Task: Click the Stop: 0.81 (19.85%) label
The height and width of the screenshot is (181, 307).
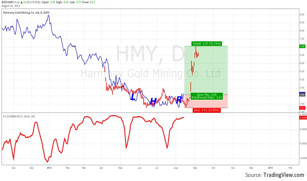Action: (x=207, y=110)
